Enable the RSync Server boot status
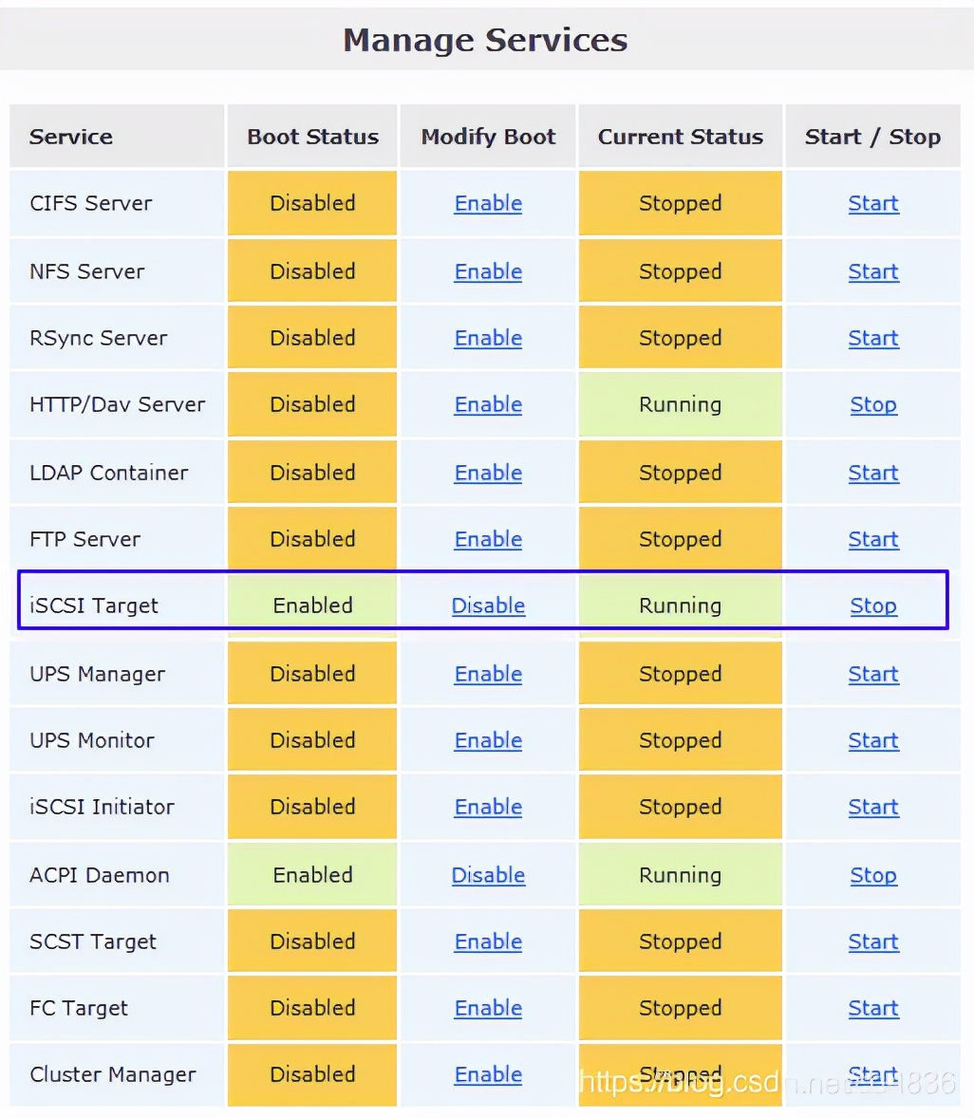 click(488, 338)
